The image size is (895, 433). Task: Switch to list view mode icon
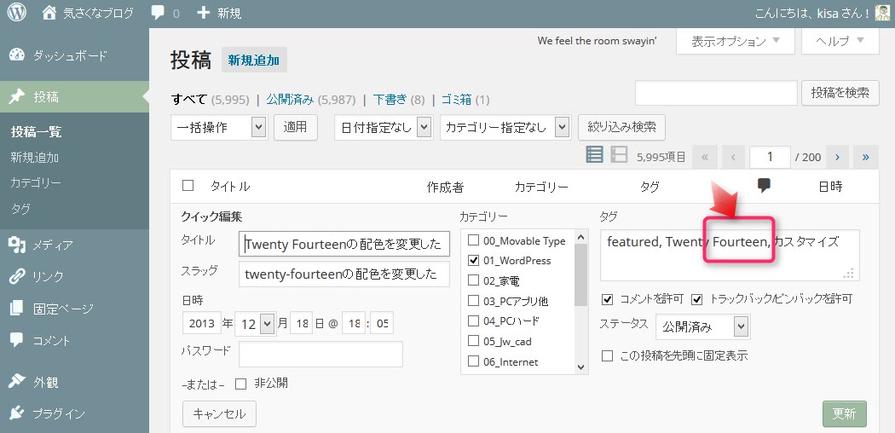tap(595, 154)
